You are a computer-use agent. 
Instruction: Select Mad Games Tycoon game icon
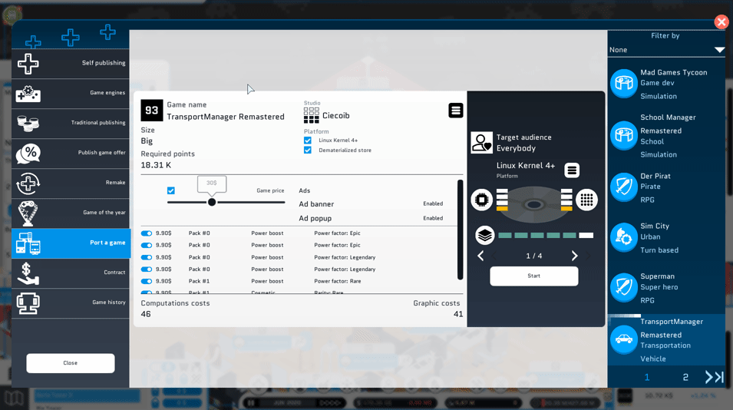624,84
